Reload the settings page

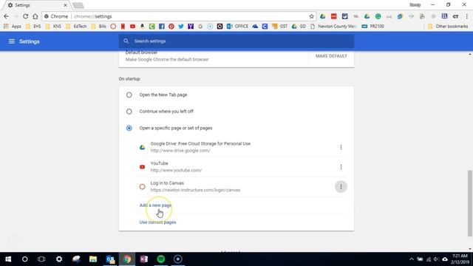[x=26, y=16]
